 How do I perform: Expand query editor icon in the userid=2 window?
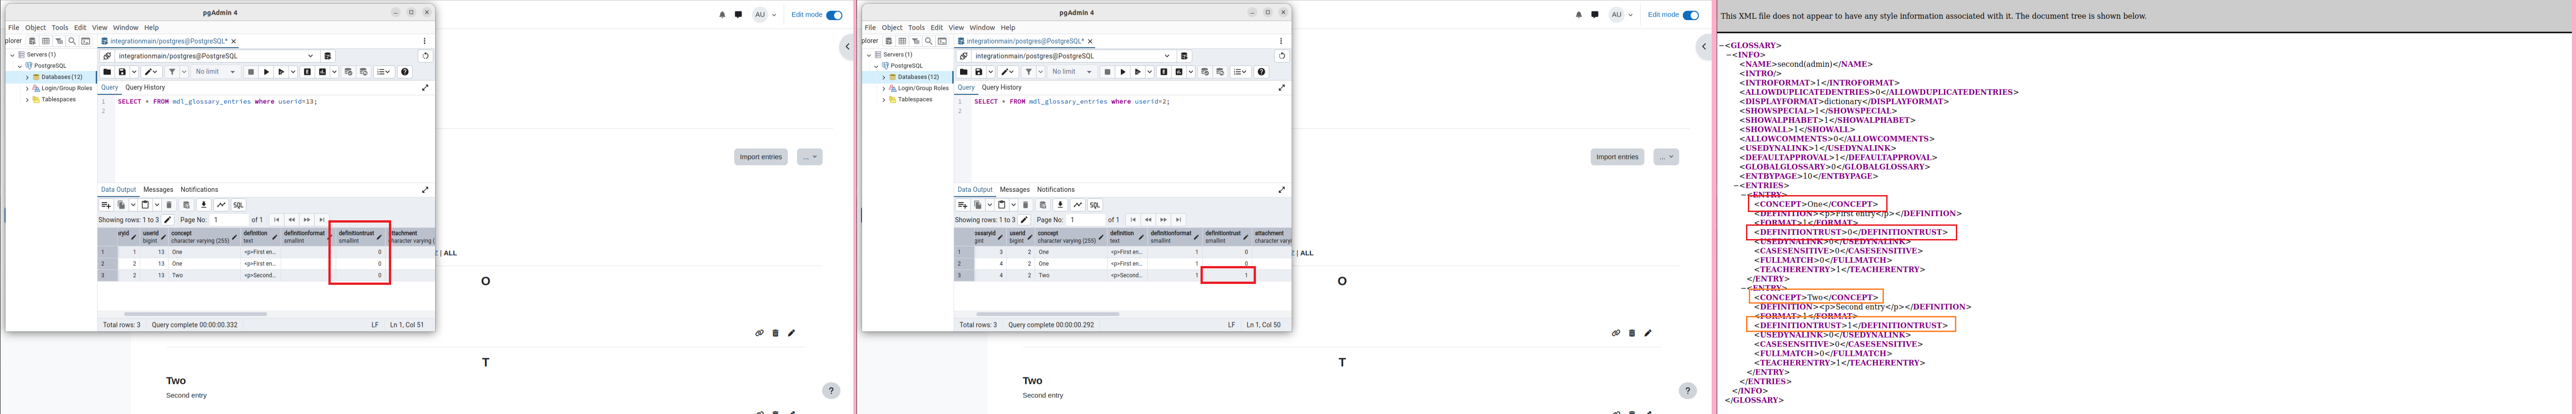tap(1281, 88)
